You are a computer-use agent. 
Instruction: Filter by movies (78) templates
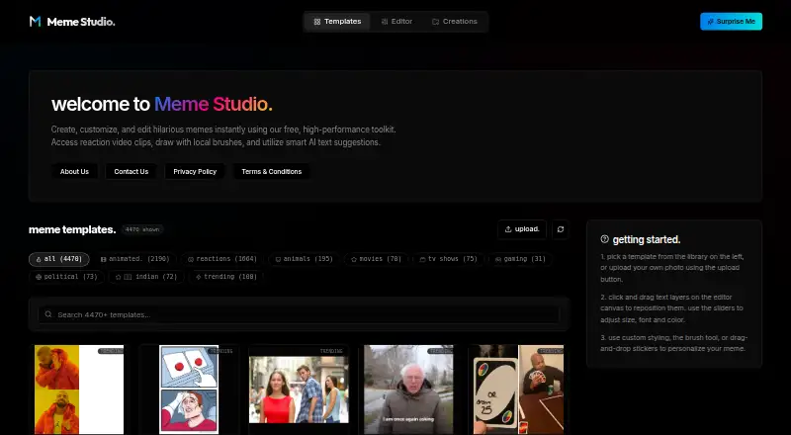point(376,259)
